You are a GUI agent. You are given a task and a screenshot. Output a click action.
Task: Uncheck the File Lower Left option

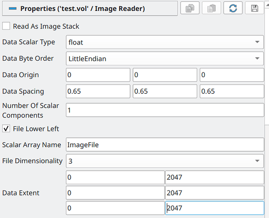[7, 129]
